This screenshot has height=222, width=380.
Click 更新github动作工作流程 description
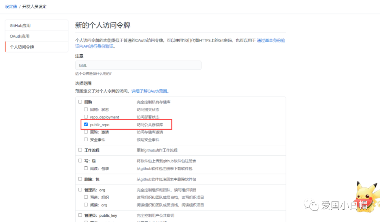coord(157,150)
